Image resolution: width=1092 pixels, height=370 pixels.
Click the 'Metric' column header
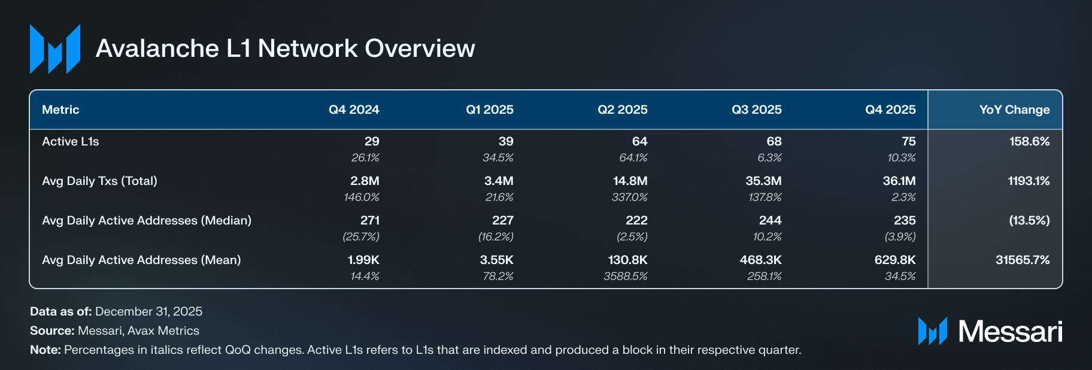[x=60, y=110]
